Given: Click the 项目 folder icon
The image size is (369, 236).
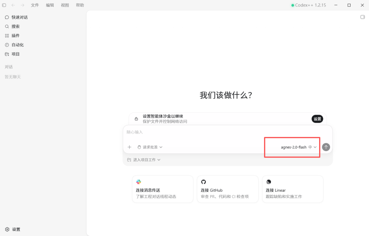Looking at the screenshot, I should click(x=7, y=54).
